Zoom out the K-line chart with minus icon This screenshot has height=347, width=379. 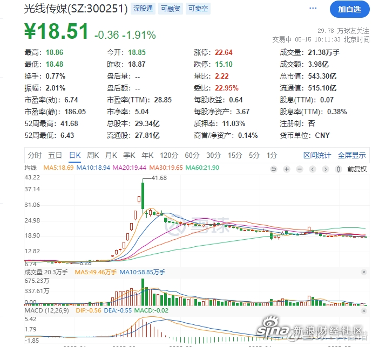coord(300,169)
